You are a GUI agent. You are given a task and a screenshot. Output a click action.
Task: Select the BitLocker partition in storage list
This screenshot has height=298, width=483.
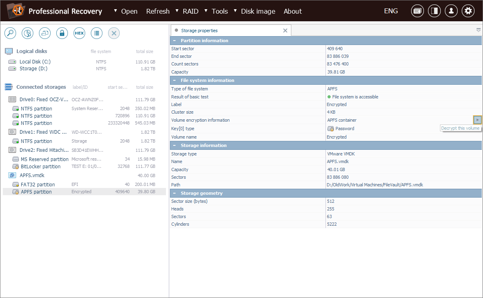[41, 167]
